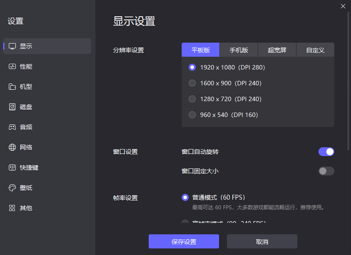351x255 pixels.
Task: Go to the 磁盘 settings page
Action: (x=47, y=107)
